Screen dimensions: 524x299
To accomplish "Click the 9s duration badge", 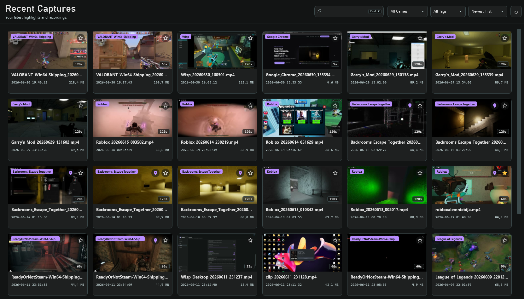I will pos(335,64).
